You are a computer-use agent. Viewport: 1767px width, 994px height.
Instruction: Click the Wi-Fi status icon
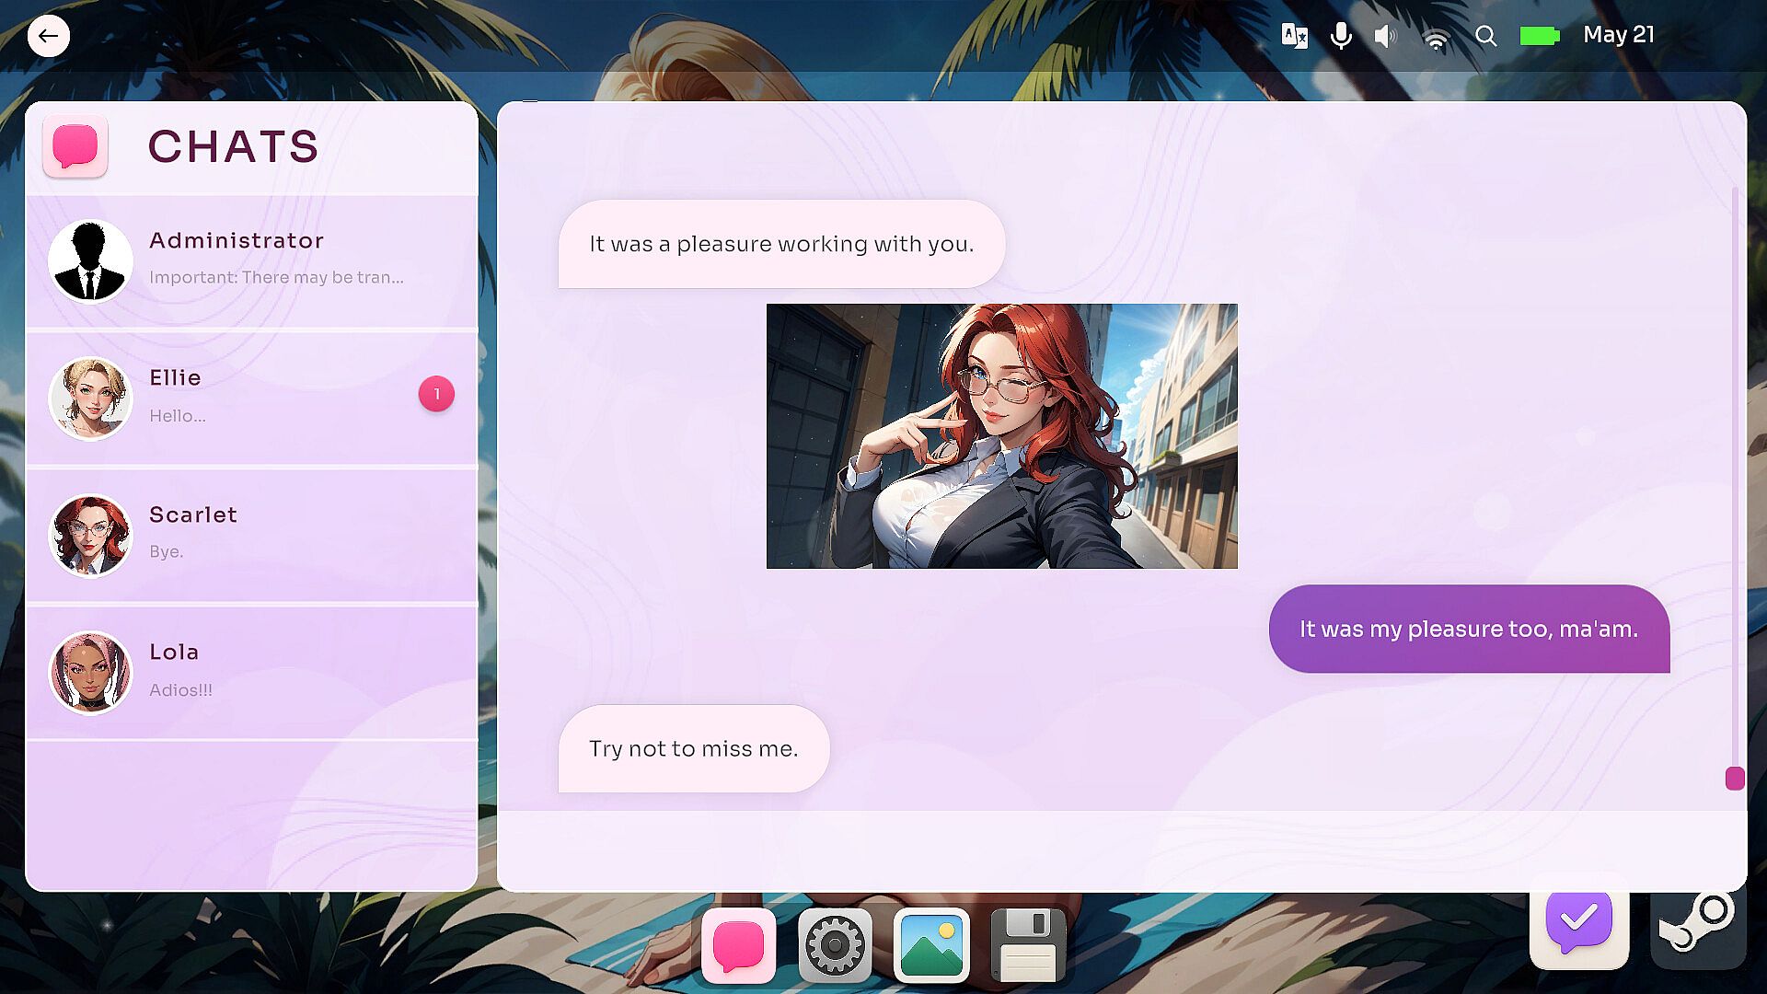click(1435, 37)
